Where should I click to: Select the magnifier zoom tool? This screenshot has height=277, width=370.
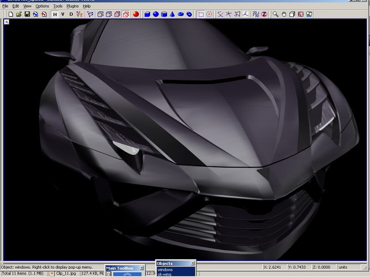[275, 14]
